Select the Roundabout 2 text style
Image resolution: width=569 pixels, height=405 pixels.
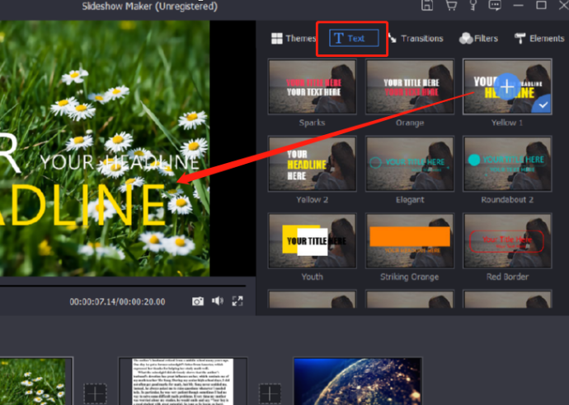507,164
